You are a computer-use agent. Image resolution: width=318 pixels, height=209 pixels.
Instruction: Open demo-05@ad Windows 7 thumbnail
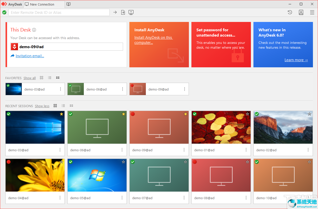pos(97,175)
